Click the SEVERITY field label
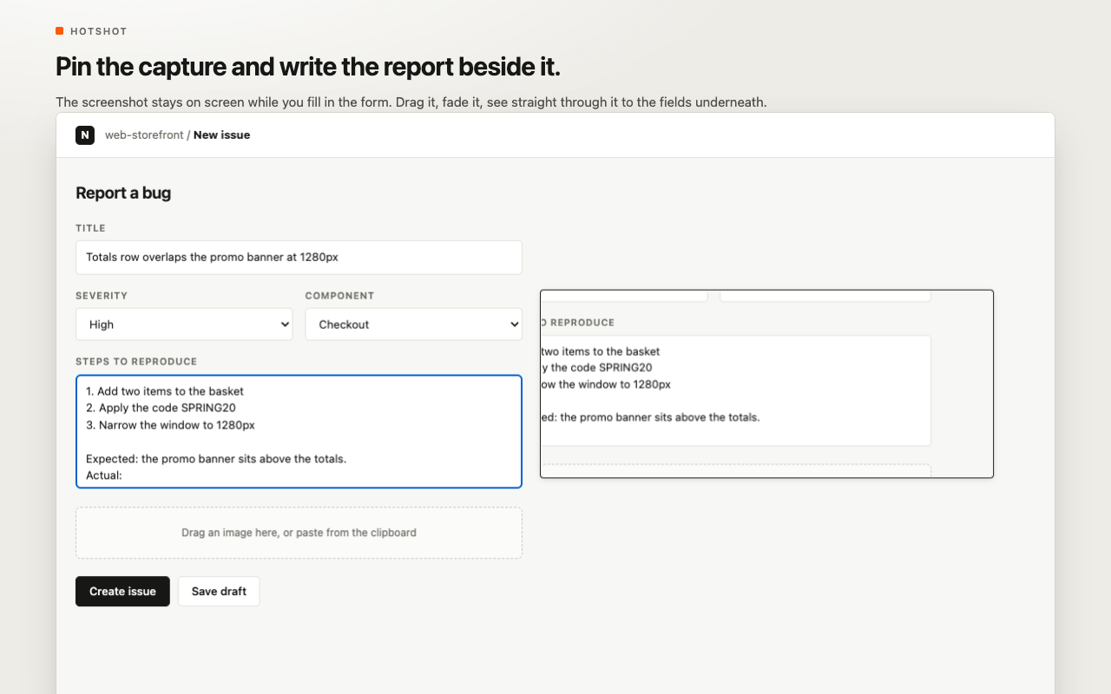 pos(102,296)
